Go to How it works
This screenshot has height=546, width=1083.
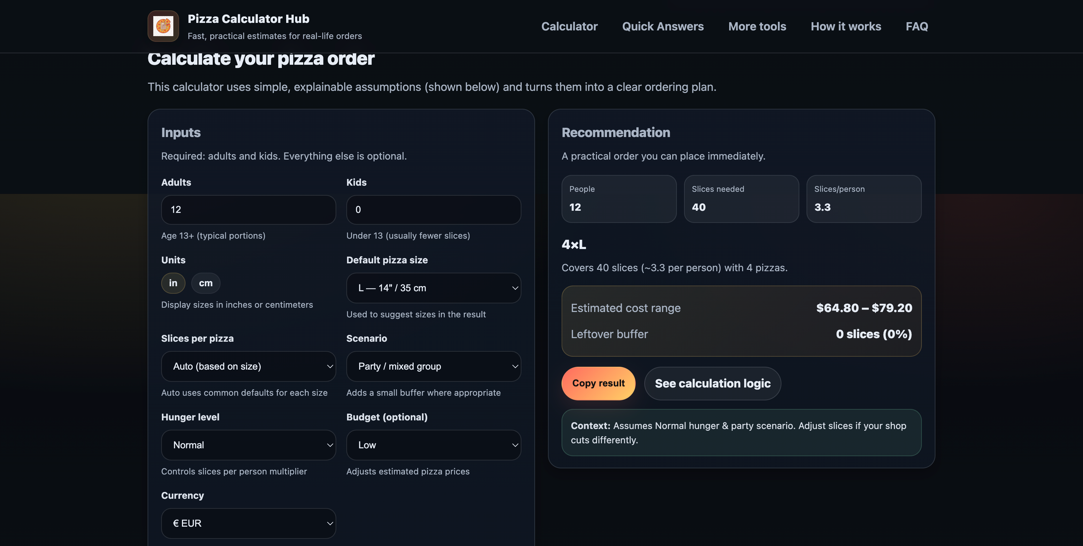(846, 26)
